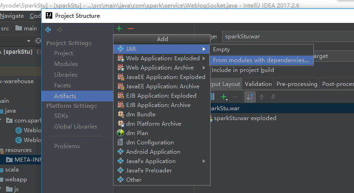The height and width of the screenshot is (193, 354).
Task: Choose EJB Application: Exploded
Action: (162, 96)
